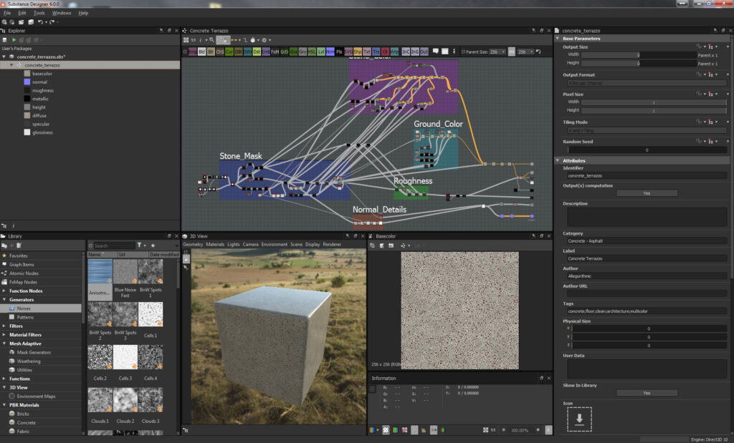Add a comment with the speech bubble icon
This screenshot has width=734, height=443.
click(435, 51)
